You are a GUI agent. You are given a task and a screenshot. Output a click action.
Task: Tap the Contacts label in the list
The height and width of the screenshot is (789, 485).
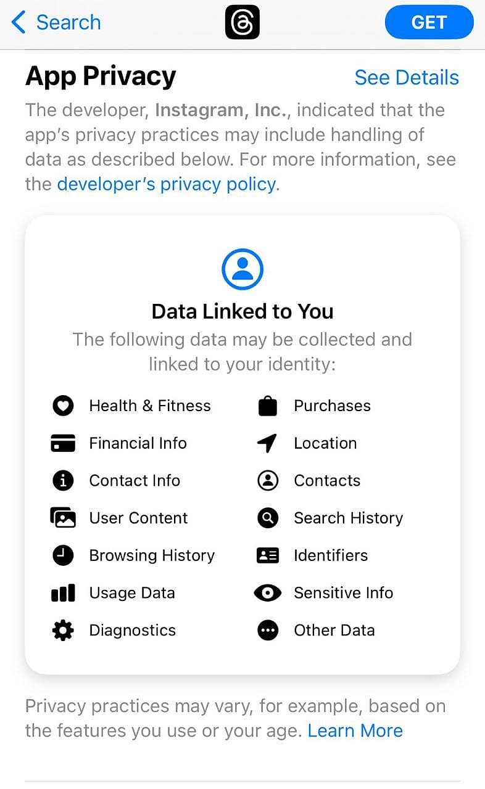click(x=327, y=481)
